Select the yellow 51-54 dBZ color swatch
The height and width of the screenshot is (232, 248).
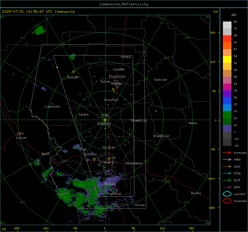pos(227,60)
